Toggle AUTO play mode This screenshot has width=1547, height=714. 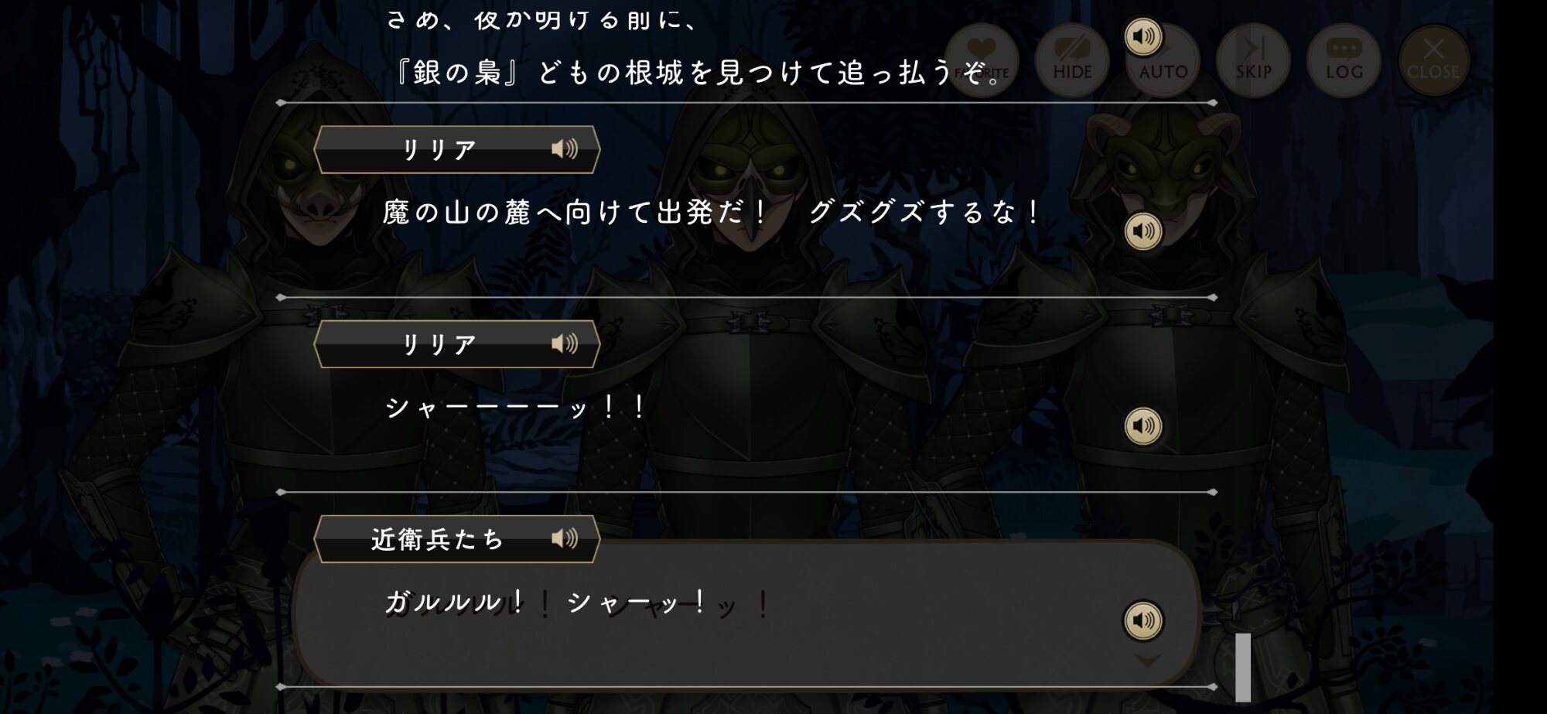(1163, 62)
